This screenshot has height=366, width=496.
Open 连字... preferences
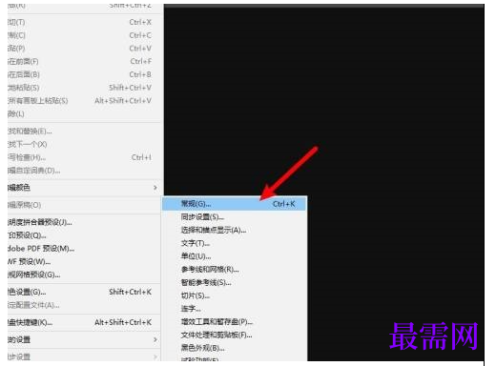235,309
